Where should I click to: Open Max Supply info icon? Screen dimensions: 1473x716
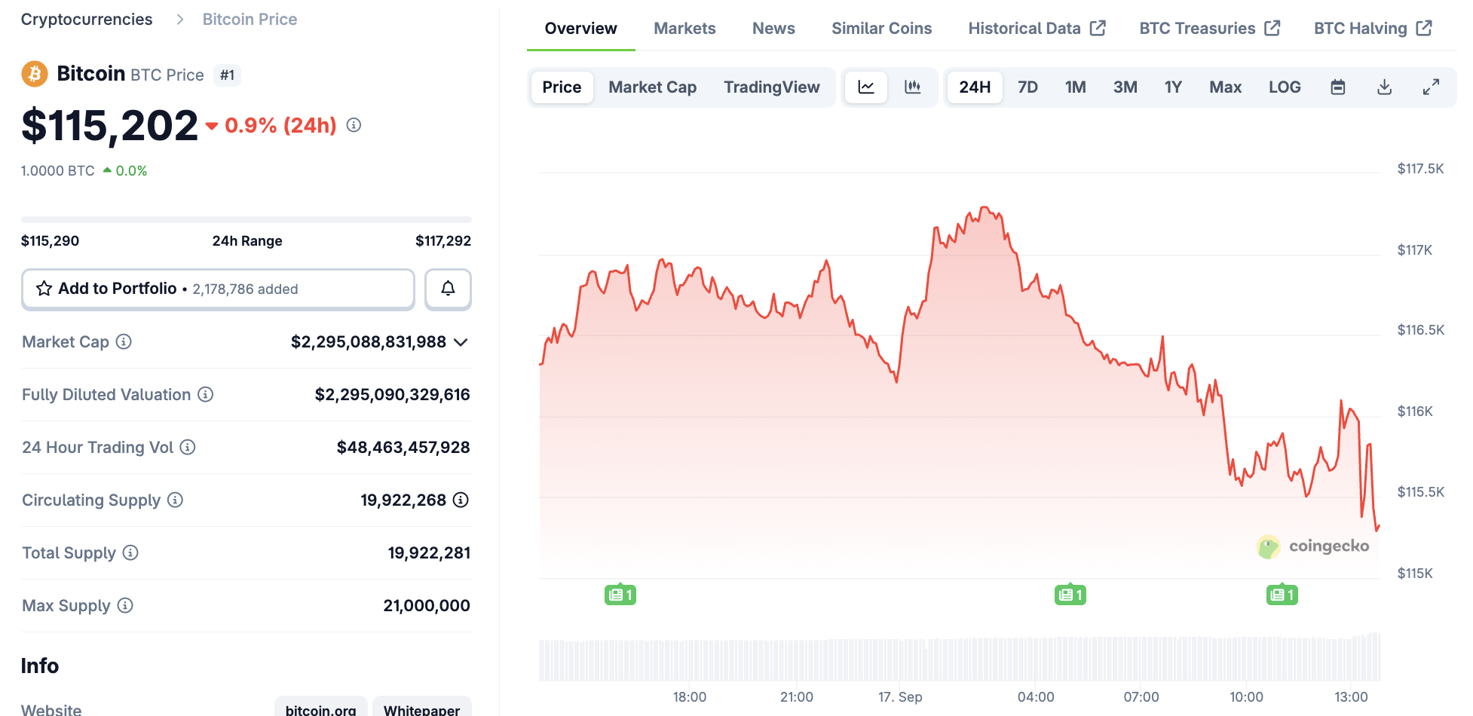coord(125,605)
